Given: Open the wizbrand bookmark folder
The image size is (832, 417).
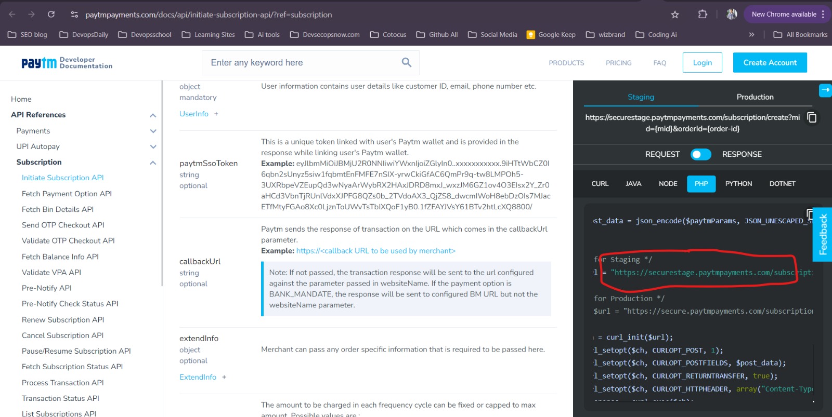Looking at the screenshot, I should (x=605, y=35).
